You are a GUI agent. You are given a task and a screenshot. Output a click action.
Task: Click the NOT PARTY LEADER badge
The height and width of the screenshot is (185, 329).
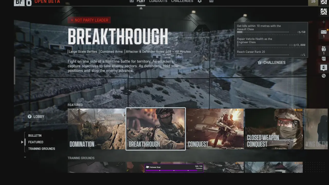click(89, 20)
